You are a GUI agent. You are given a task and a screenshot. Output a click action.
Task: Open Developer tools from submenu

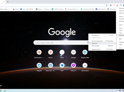(102, 49)
